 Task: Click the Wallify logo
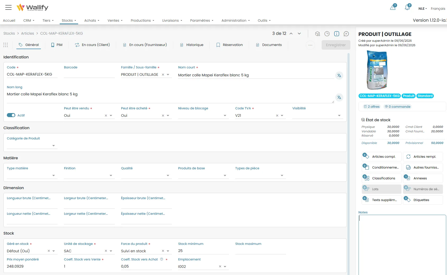32,7
